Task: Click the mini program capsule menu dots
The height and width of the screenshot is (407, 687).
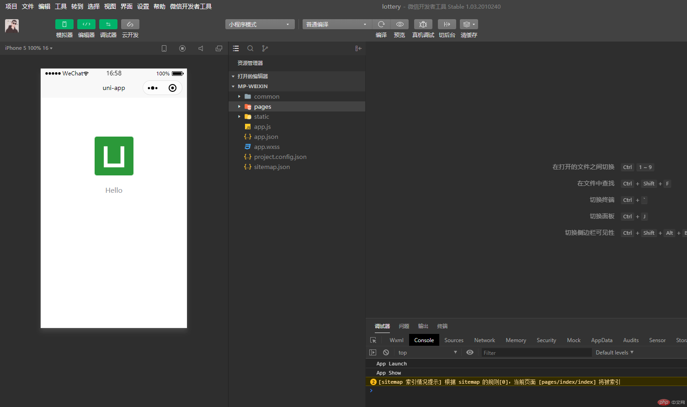Action: pos(153,88)
